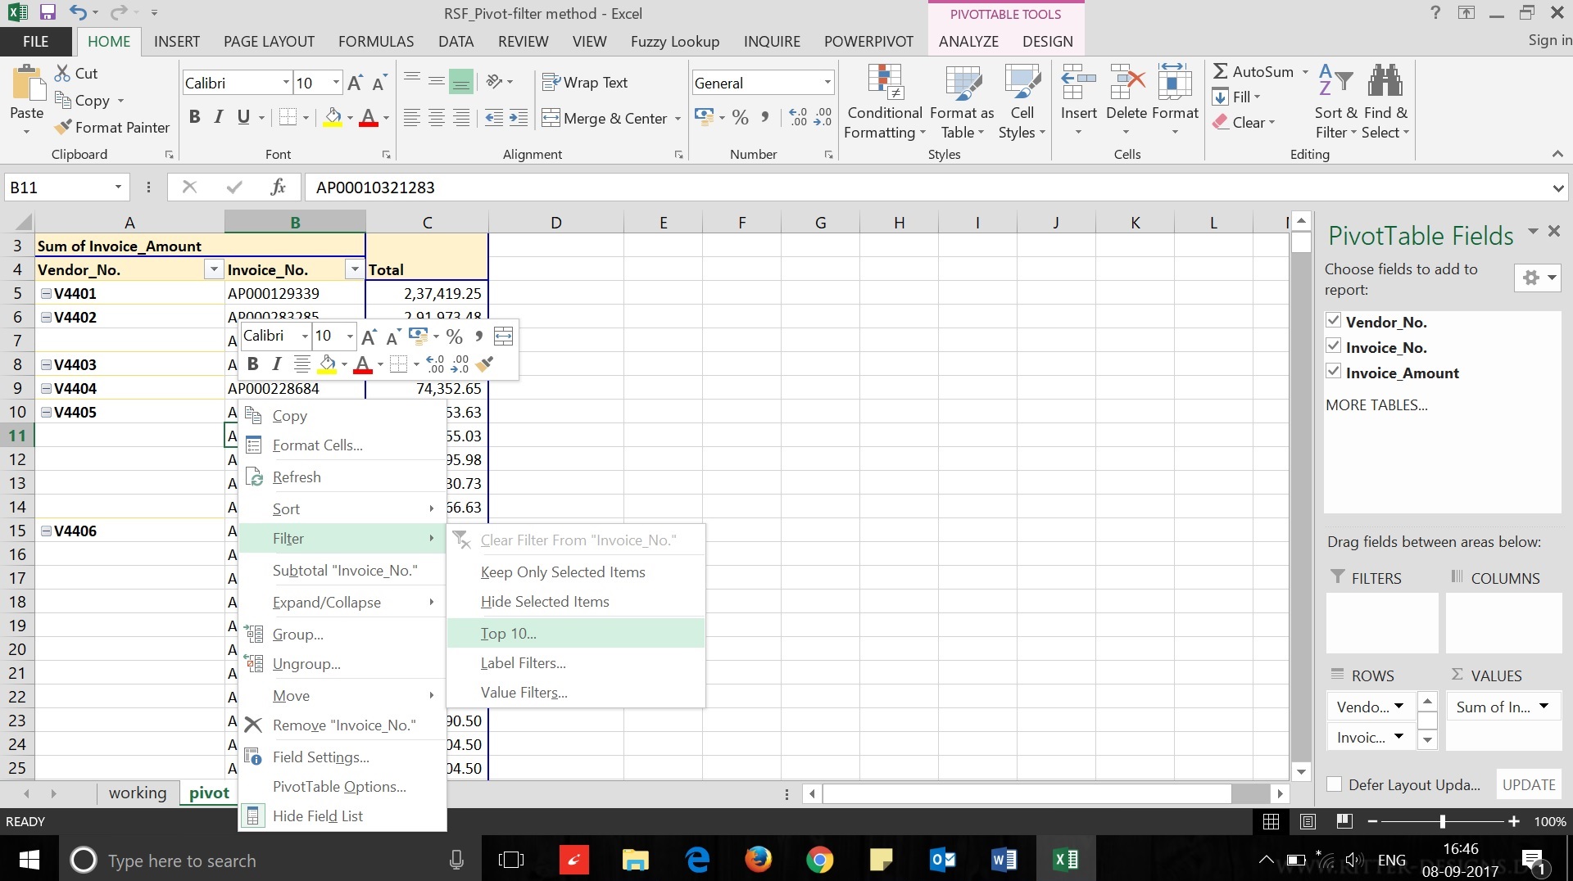Click Sign in link
Viewport: 1573px width, 881px height.
tap(1549, 40)
